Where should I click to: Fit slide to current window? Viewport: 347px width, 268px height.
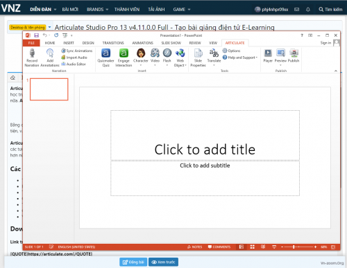333,247
